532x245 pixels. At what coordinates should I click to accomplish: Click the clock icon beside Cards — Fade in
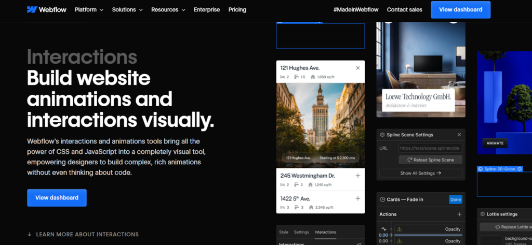383,199
